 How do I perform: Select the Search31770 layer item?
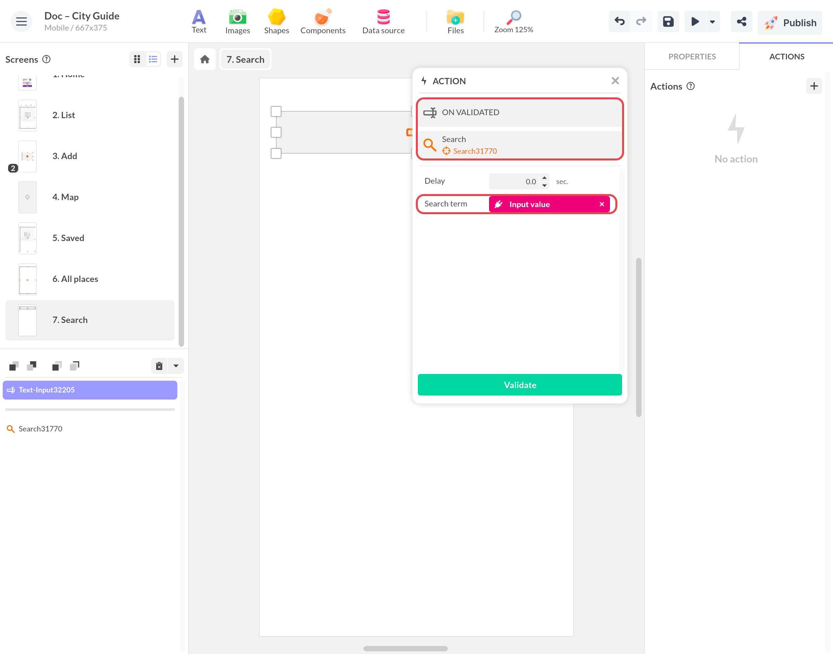[90, 429]
